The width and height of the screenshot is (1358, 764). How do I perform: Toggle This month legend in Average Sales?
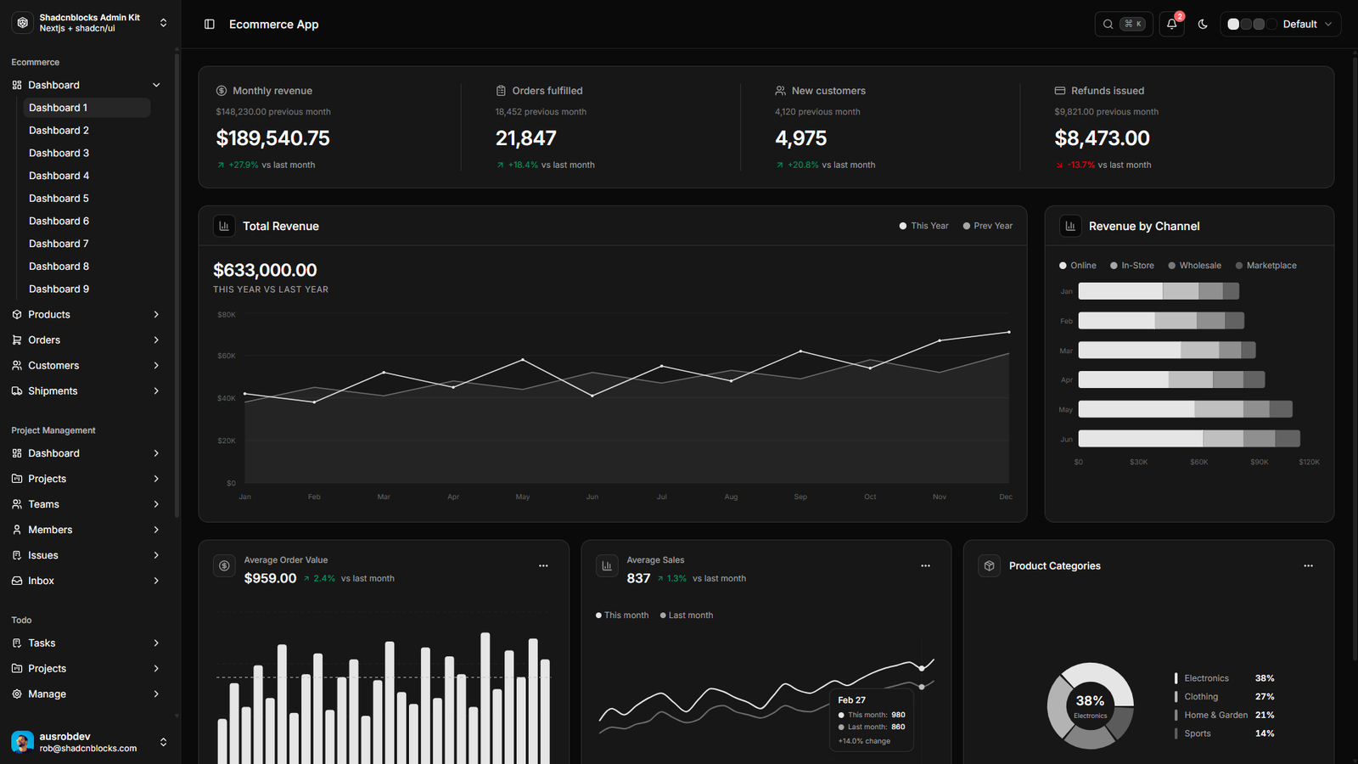[x=622, y=615]
